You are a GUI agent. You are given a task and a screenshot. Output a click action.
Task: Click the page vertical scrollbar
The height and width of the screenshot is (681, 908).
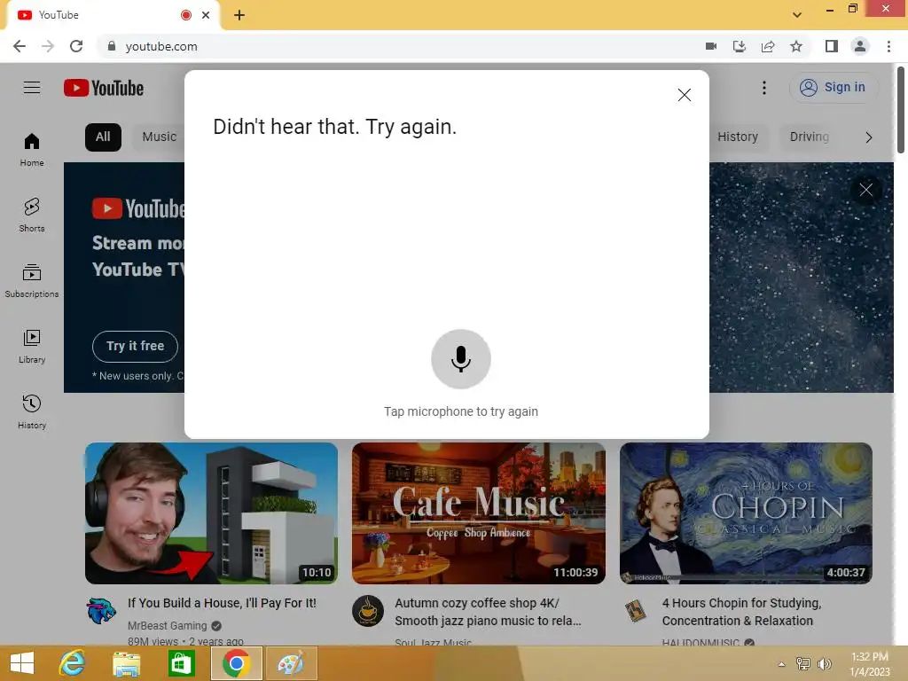coord(901,110)
